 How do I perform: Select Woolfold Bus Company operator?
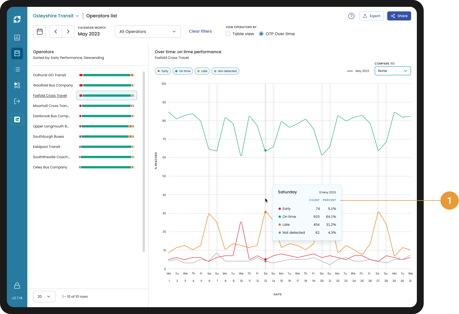[x=53, y=85]
